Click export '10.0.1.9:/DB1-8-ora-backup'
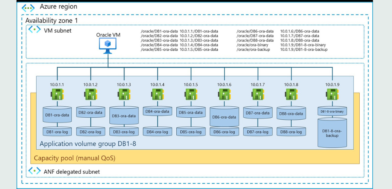 [304, 50]
